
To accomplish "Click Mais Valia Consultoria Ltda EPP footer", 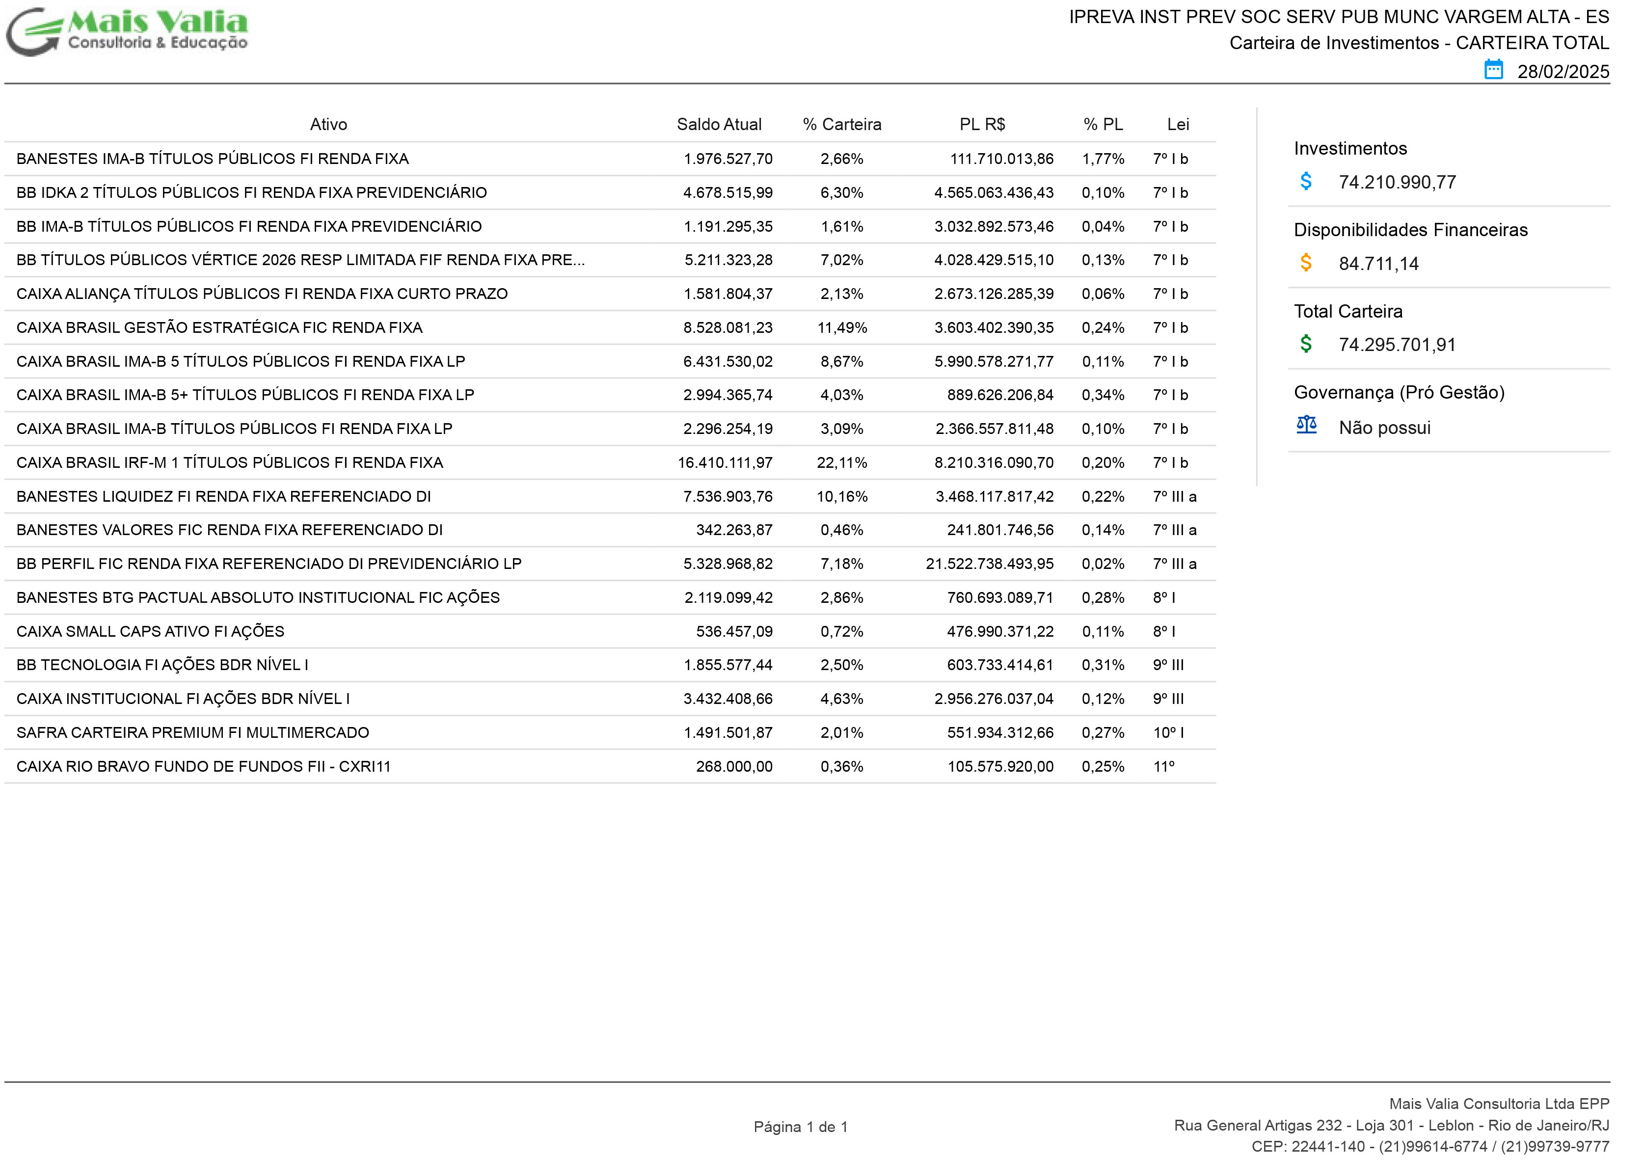I will pos(1499,1104).
